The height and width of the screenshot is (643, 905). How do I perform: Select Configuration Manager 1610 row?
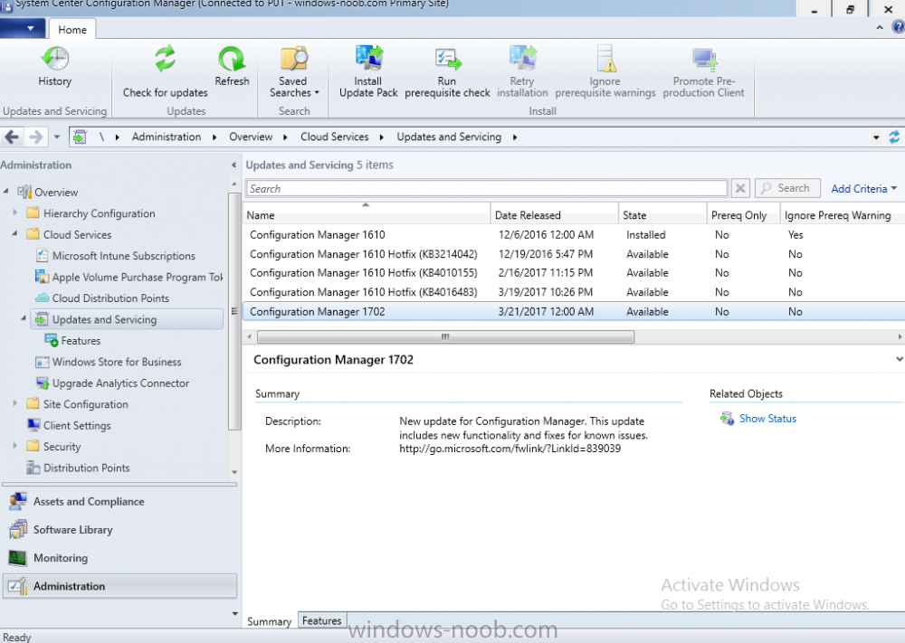coord(574,235)
